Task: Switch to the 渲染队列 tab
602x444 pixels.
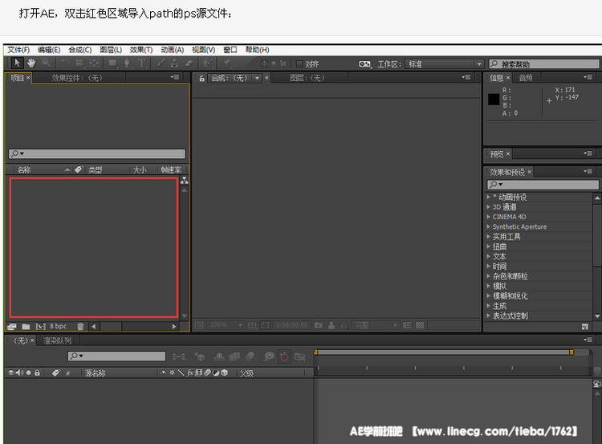Action: point(57,340)
